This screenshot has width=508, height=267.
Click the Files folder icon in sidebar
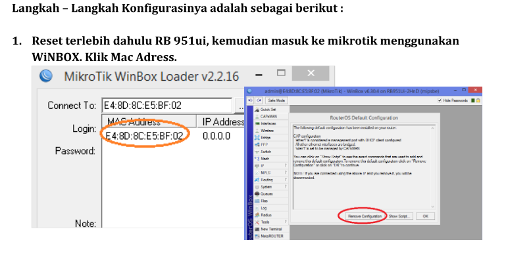tap(257, 201)
